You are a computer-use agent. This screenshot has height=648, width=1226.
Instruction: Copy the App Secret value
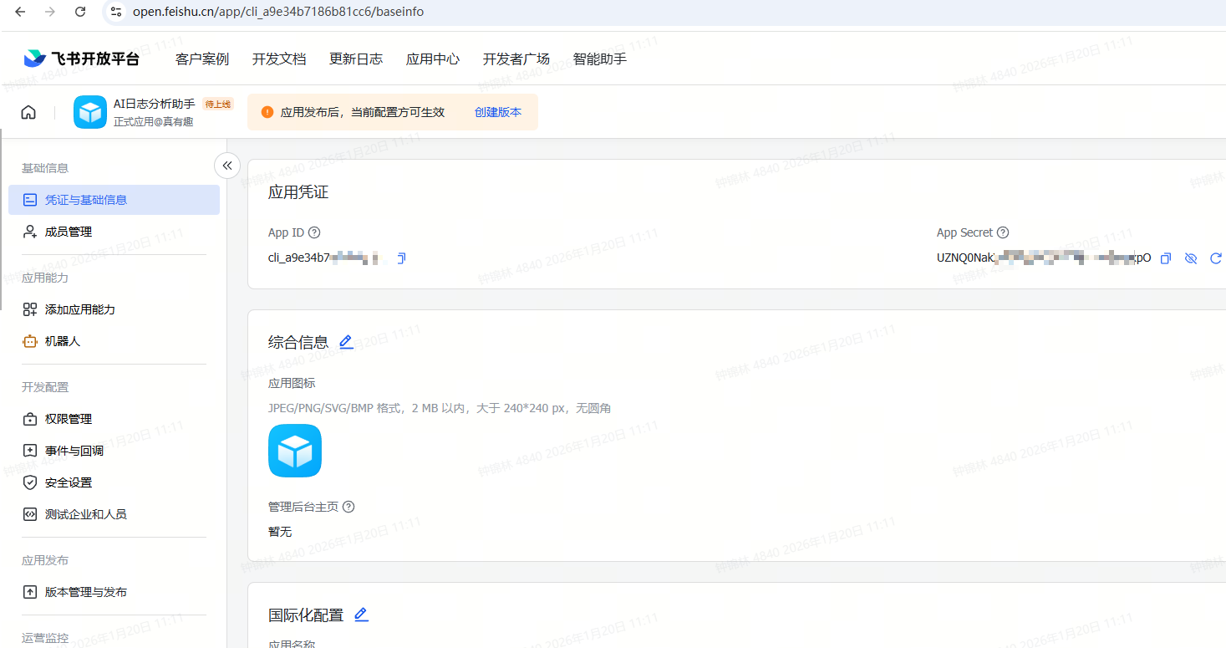coord(1166,258)
